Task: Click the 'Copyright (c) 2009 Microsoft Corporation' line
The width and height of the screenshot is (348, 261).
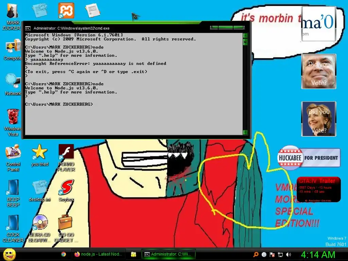Action: [110, 39]
